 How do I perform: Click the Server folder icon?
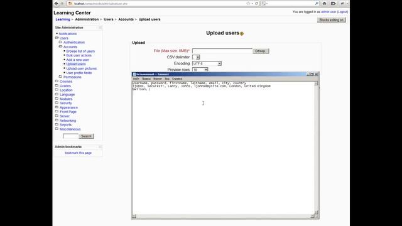[57, 116]
